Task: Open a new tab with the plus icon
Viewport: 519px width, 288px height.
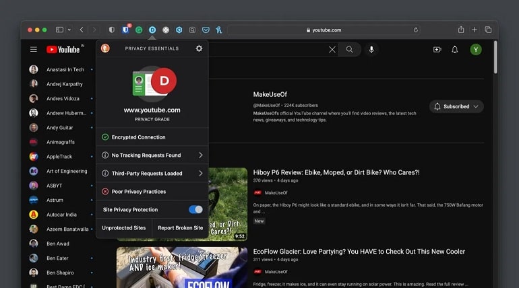Action: tap(475, 30)
